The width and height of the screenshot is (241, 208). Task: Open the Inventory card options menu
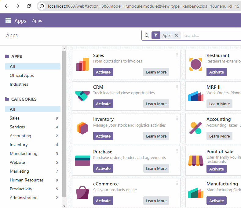pos(177,118)
